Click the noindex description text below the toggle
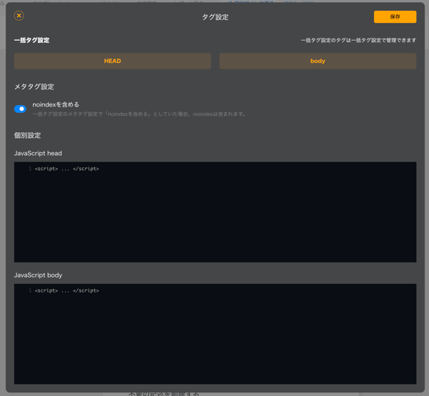The height and width of the screenshot is (396, 429). click(139, 114)
